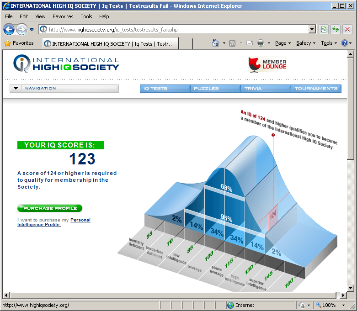The image size is (357, 311).
Task: Click the 68% label on the bell curve
Action: point(227,188)
